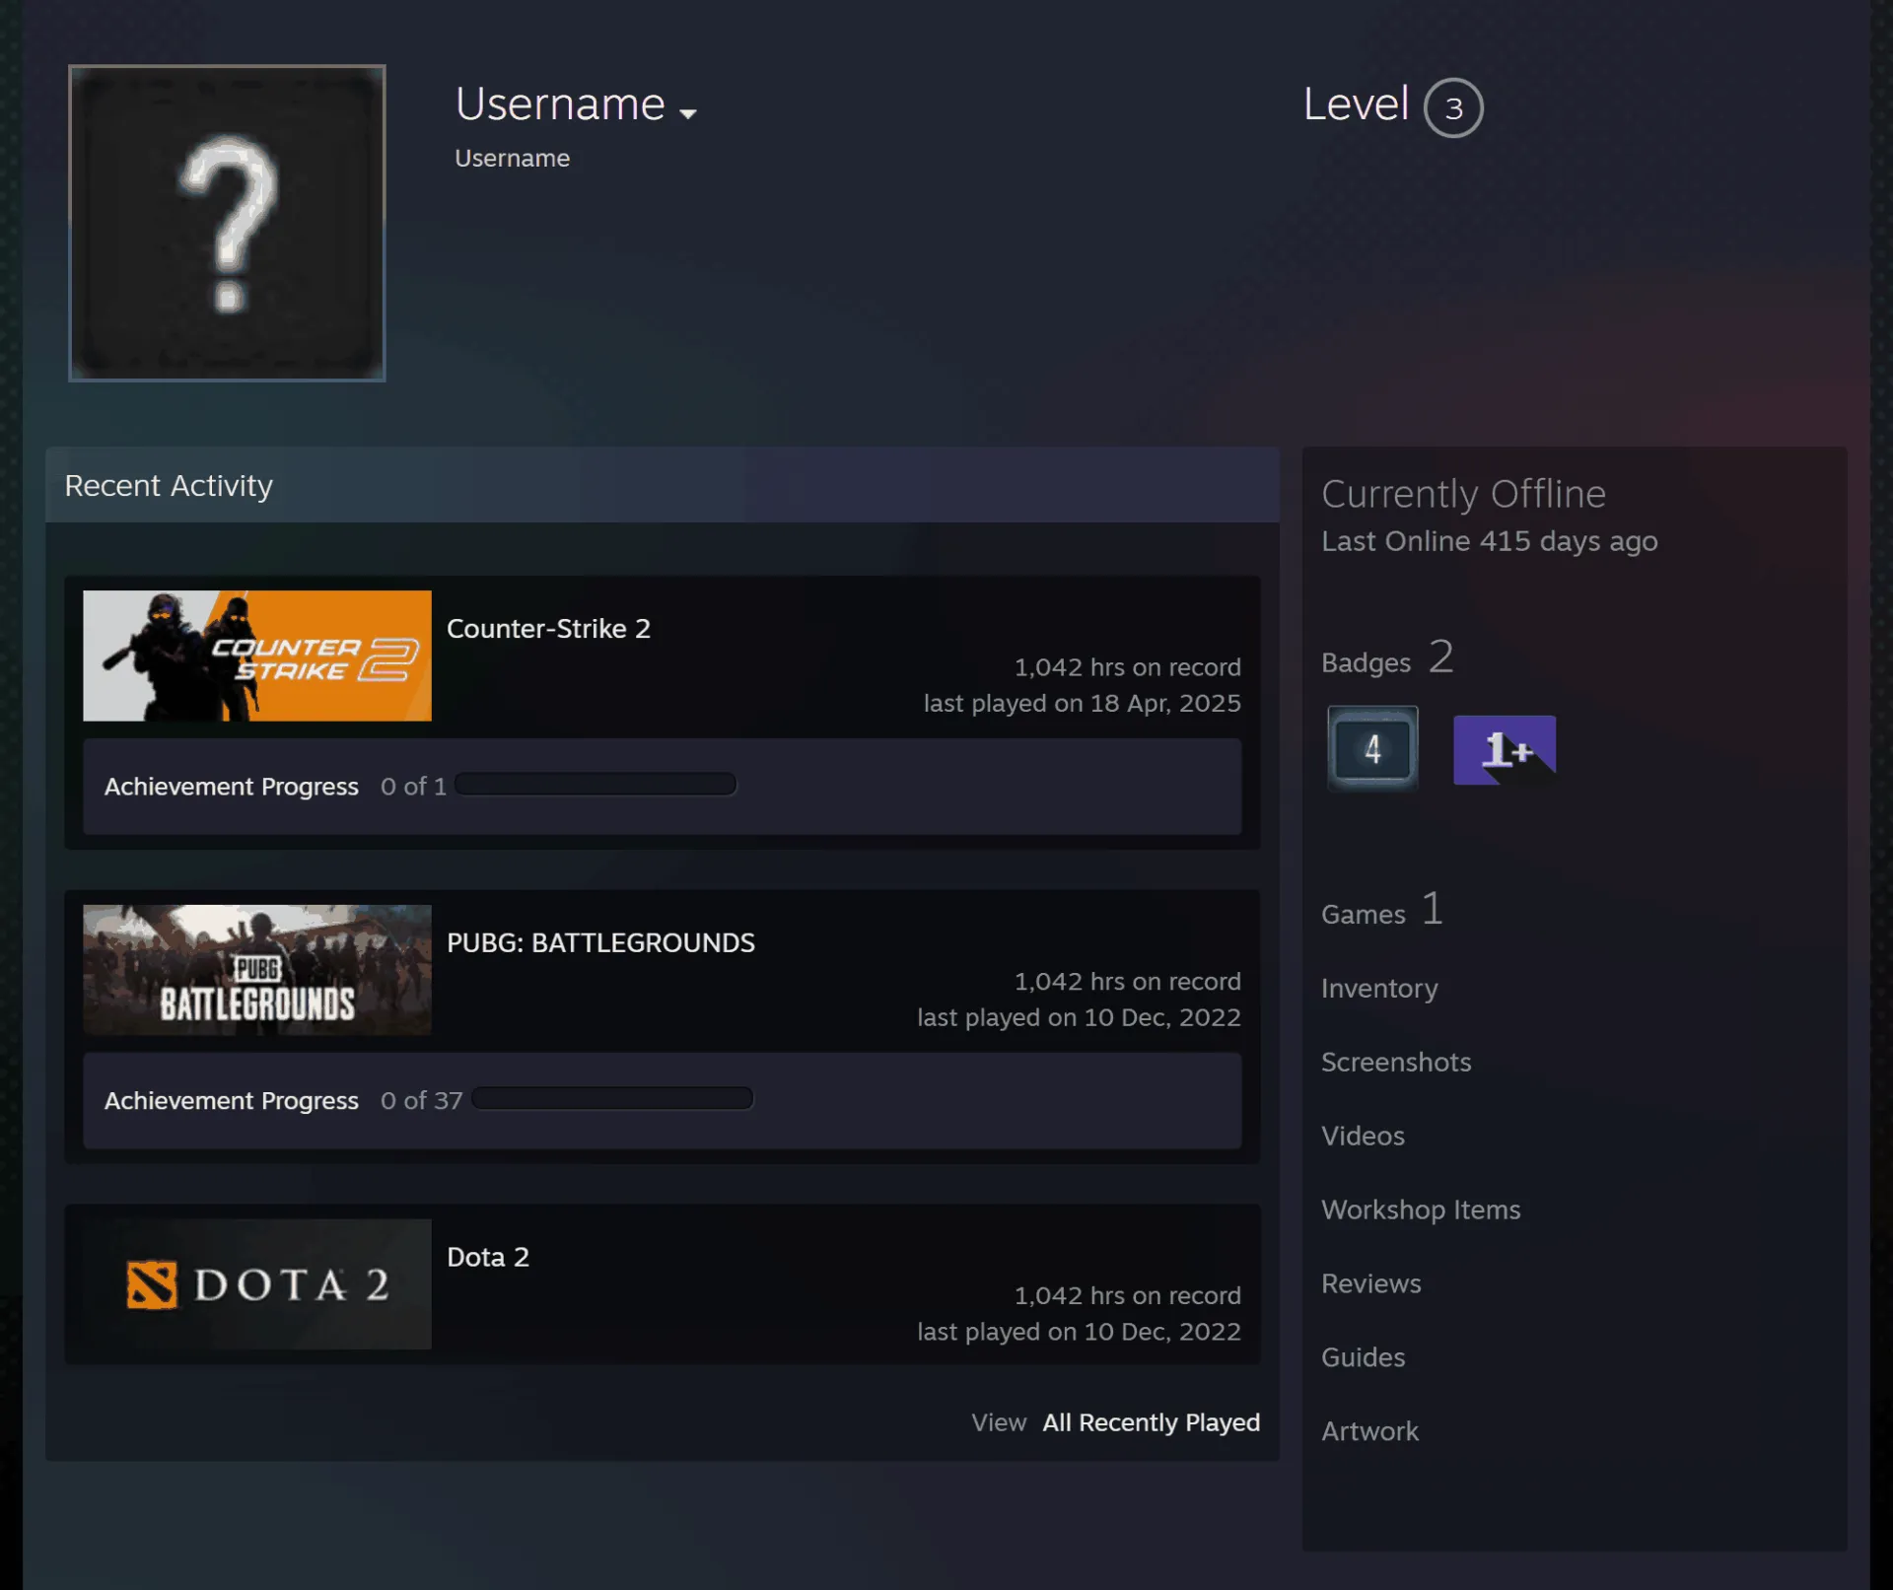Expand the Username dropdown arrow
Viewport: 1893px width, 1590px height.
(x=688, y=113)
